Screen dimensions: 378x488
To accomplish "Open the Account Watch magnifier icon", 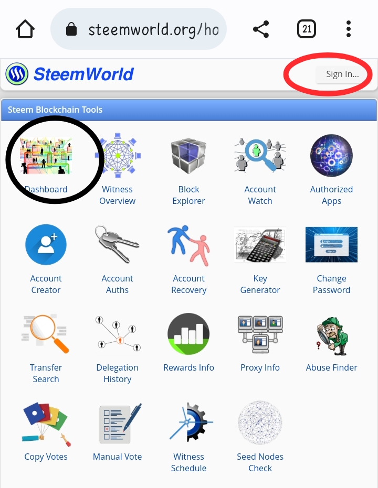I will pyautogui.click(x=260, y=155).
